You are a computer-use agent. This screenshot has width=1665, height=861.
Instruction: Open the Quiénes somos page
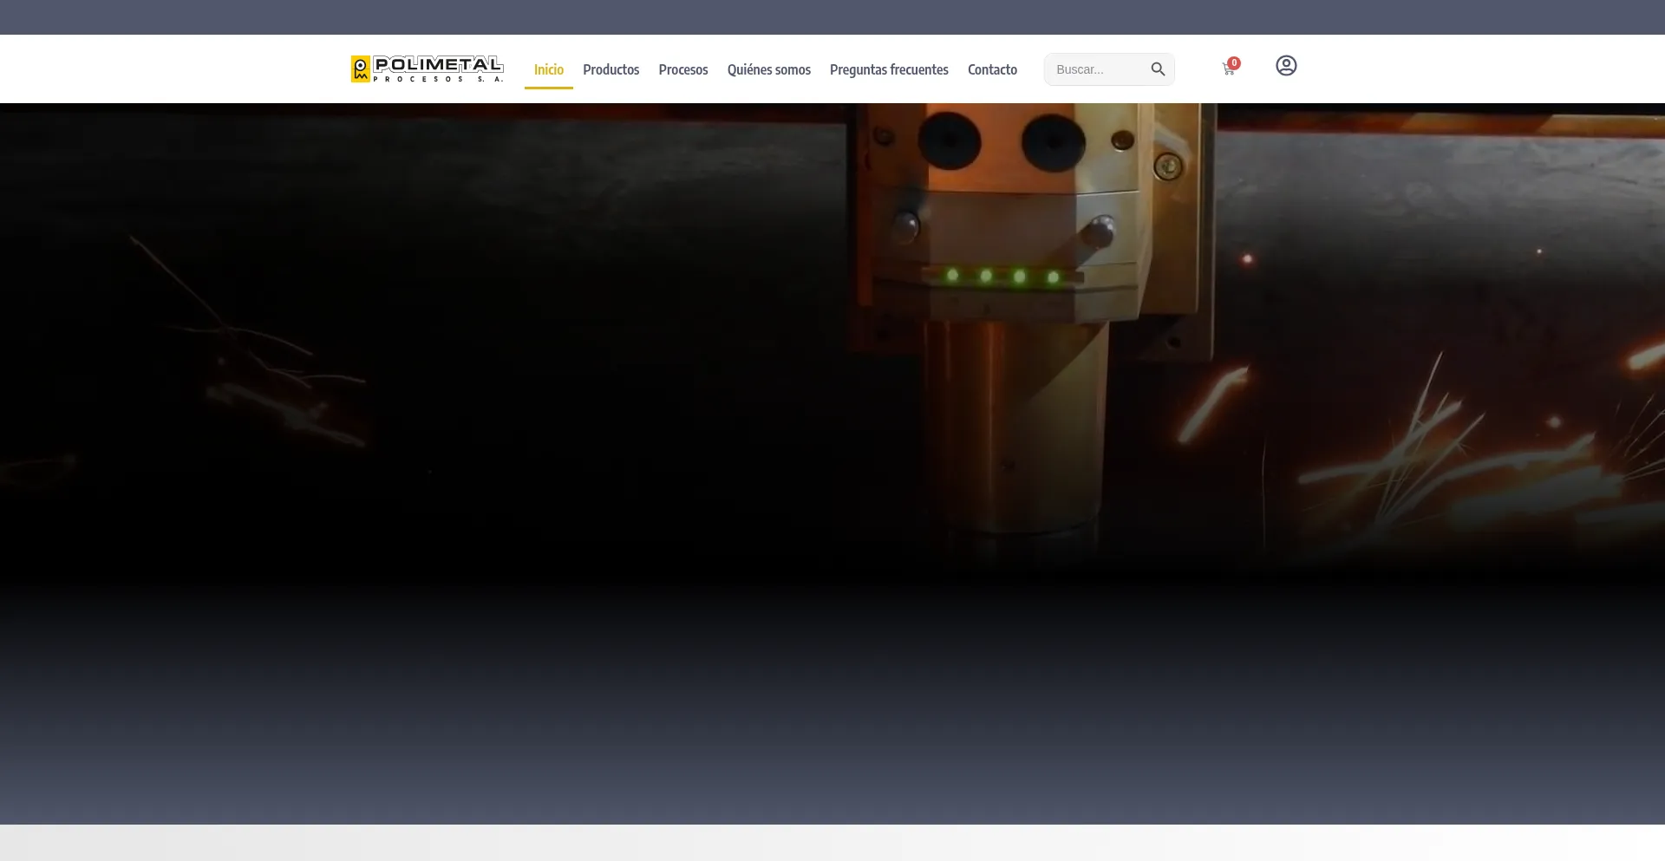coord(769,69)
